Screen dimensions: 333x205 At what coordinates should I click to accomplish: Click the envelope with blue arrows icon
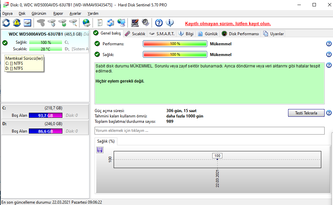click(x=110, y=23)
